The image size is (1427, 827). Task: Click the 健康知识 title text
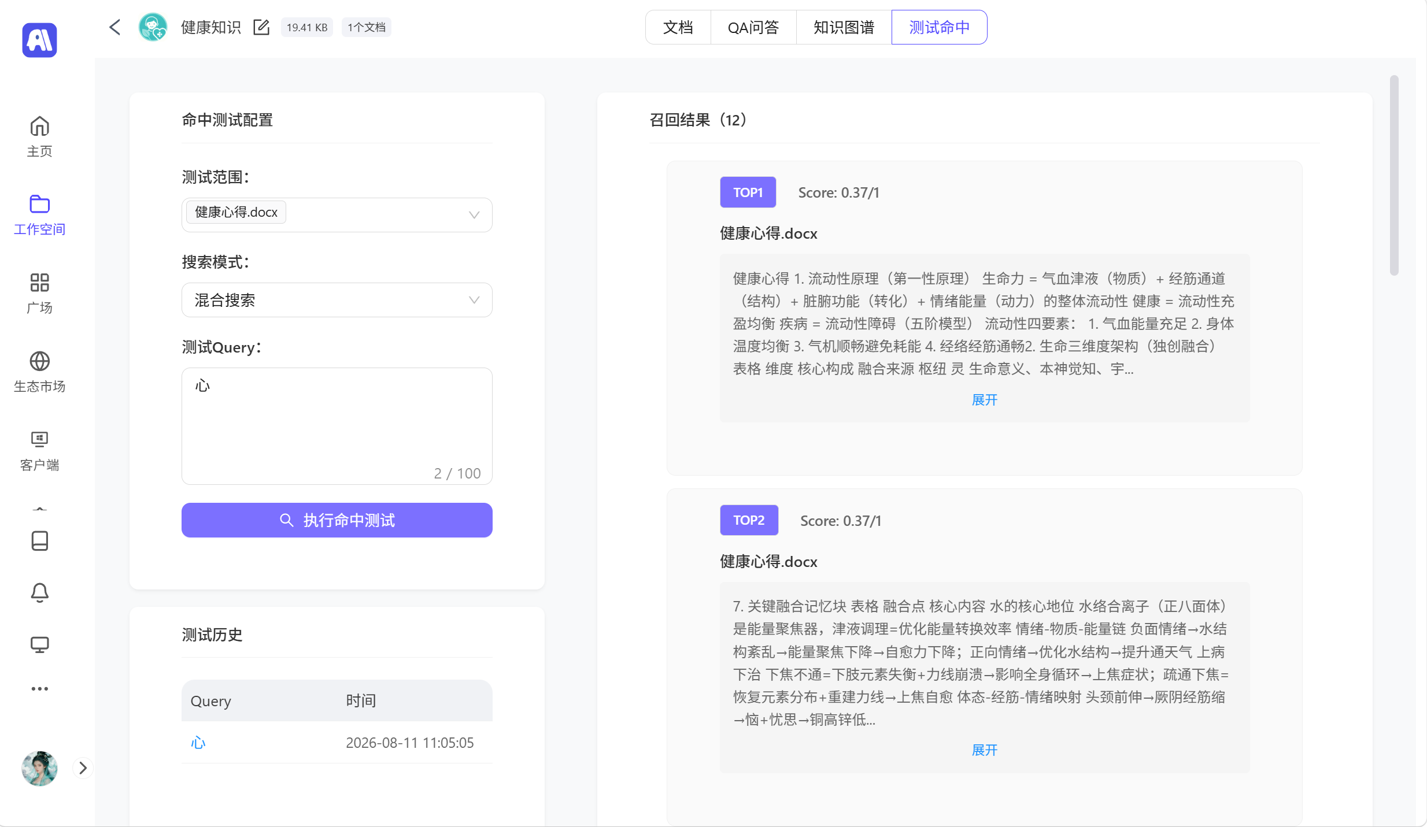click(210, 27)
